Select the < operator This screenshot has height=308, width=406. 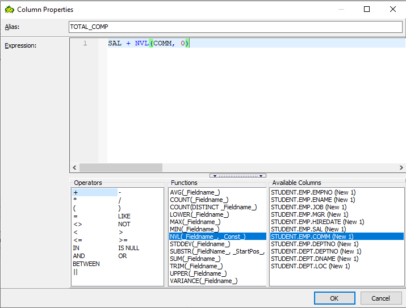(x=76, y=232)
